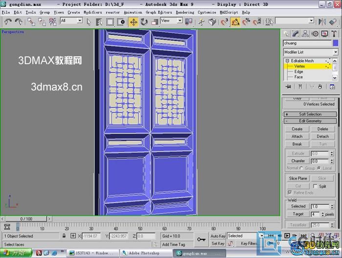Select the Edge sub-object level
The height and width of the screenshot is (258, 342).
pyautogui.click(x=299, y=71)
